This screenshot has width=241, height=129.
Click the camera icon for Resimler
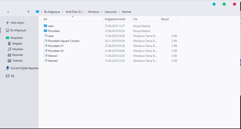point(10,55)
